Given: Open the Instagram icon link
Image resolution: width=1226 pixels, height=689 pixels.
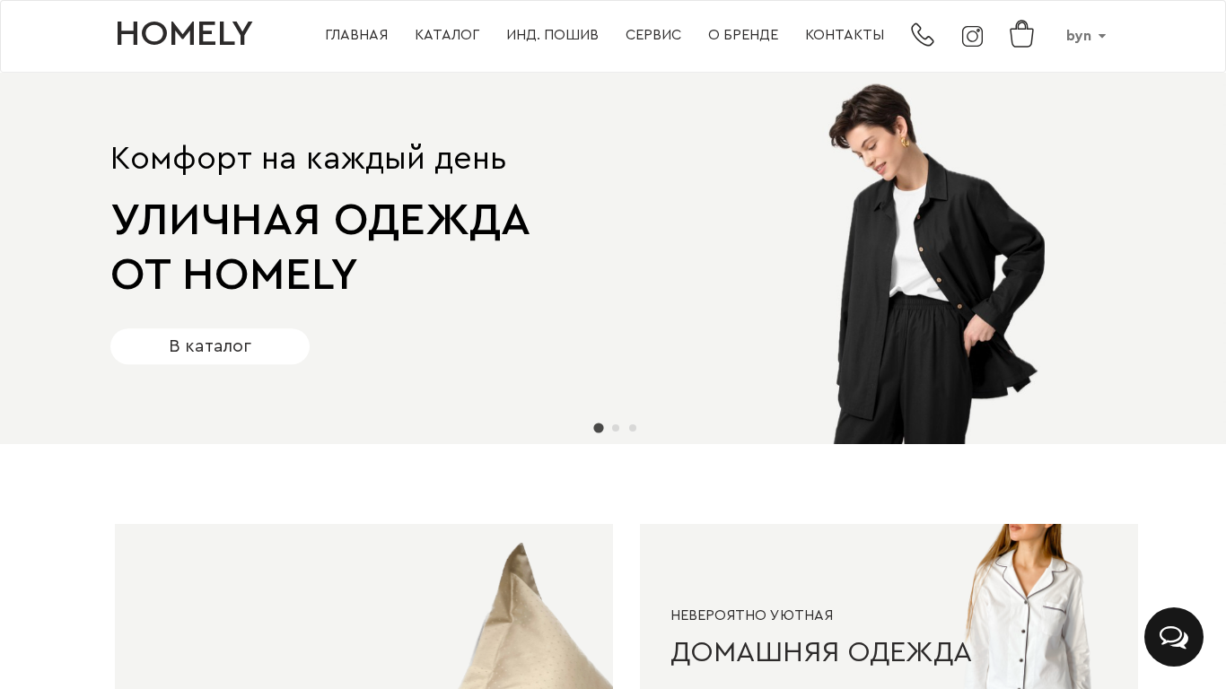Looking at the screenshot, I should click(972, 36).
